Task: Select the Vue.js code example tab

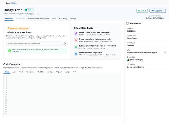Action: tap(67, 72)
